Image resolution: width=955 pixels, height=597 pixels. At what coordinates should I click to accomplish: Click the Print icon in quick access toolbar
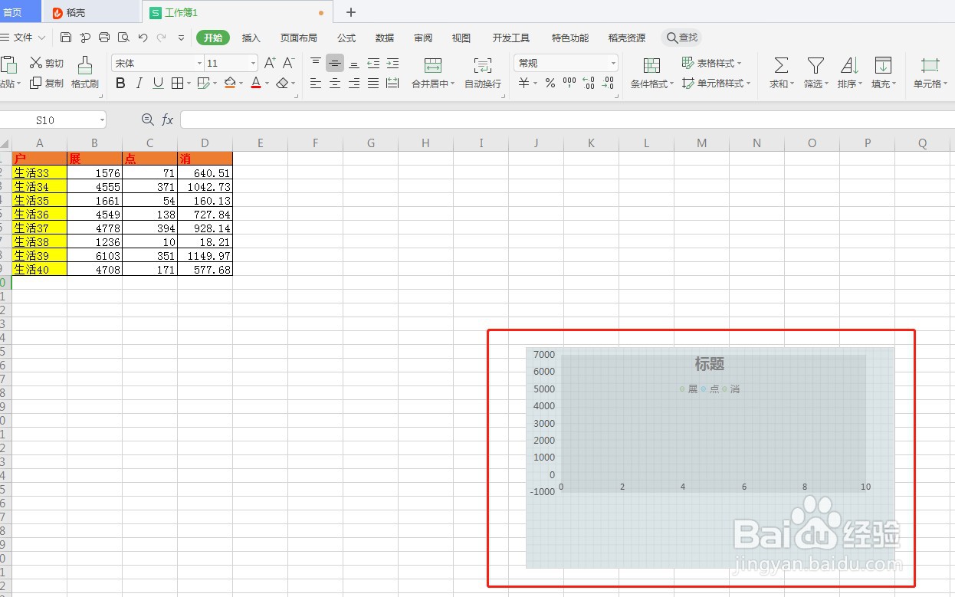pyautogui.click(x=104, y=38)
